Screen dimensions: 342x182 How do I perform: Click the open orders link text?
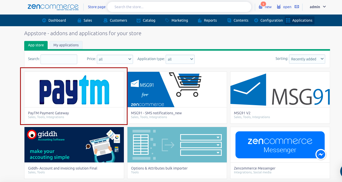coord(287,7)
